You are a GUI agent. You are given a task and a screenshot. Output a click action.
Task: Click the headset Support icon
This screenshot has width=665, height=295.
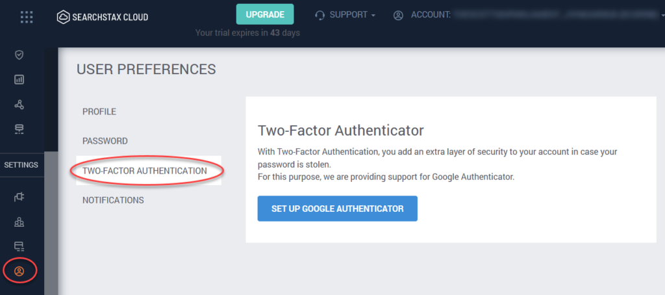320,16
